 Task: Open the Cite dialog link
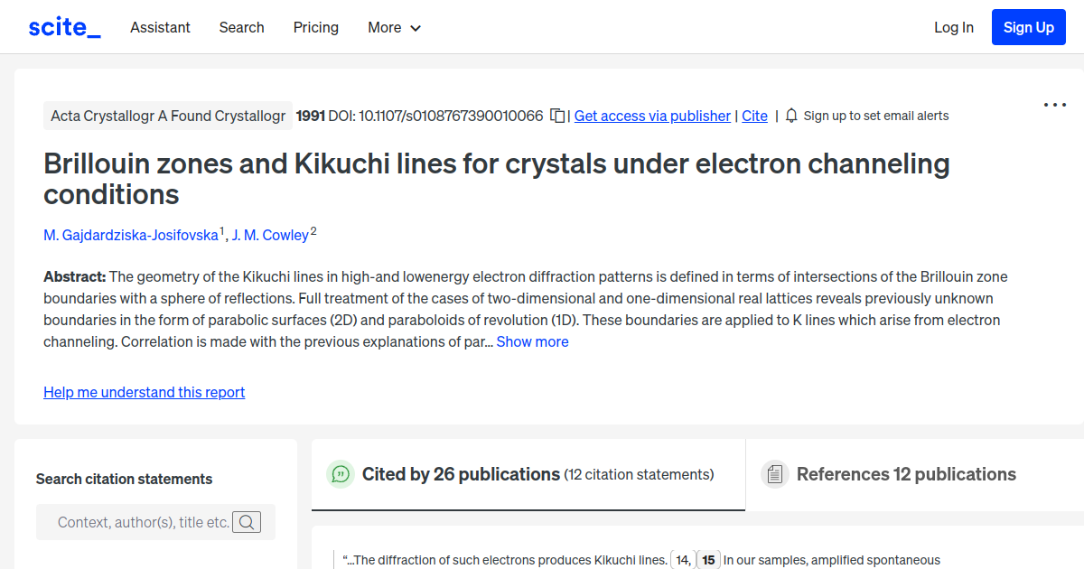(754, 116)
